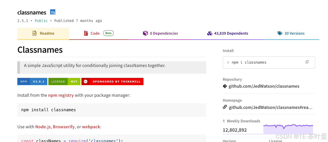Open the 0 Dependencies tab
The image size is (328, 142).
click(161, 33)
